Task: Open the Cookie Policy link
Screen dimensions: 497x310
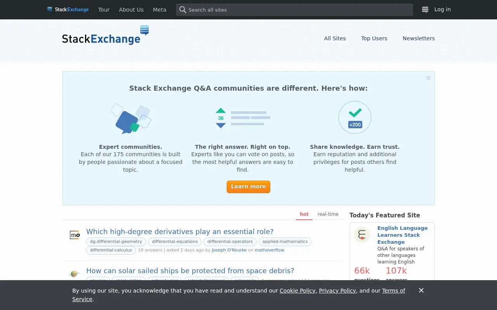Action: coord(297,291)
